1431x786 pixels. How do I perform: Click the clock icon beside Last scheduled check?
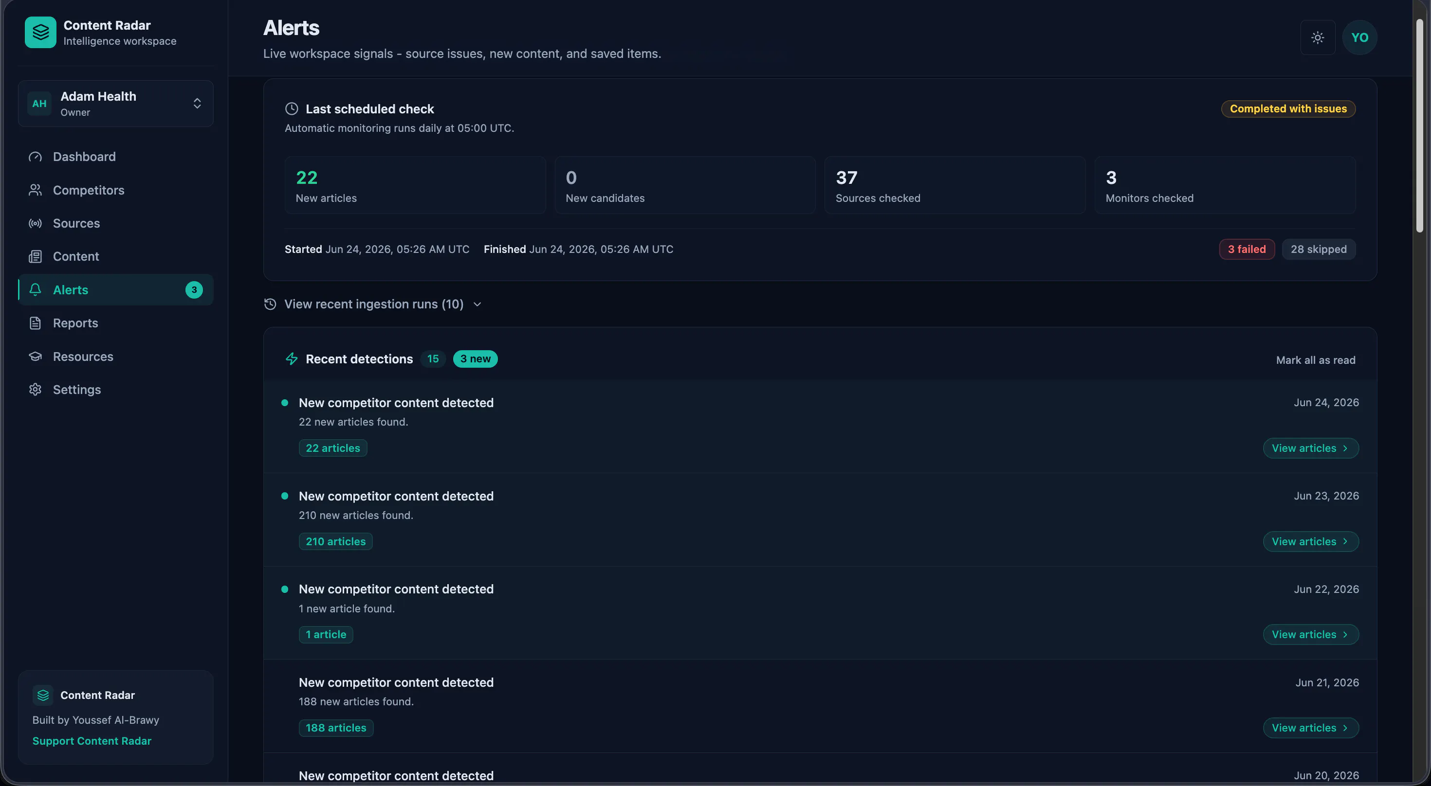[x=292, y=109]
